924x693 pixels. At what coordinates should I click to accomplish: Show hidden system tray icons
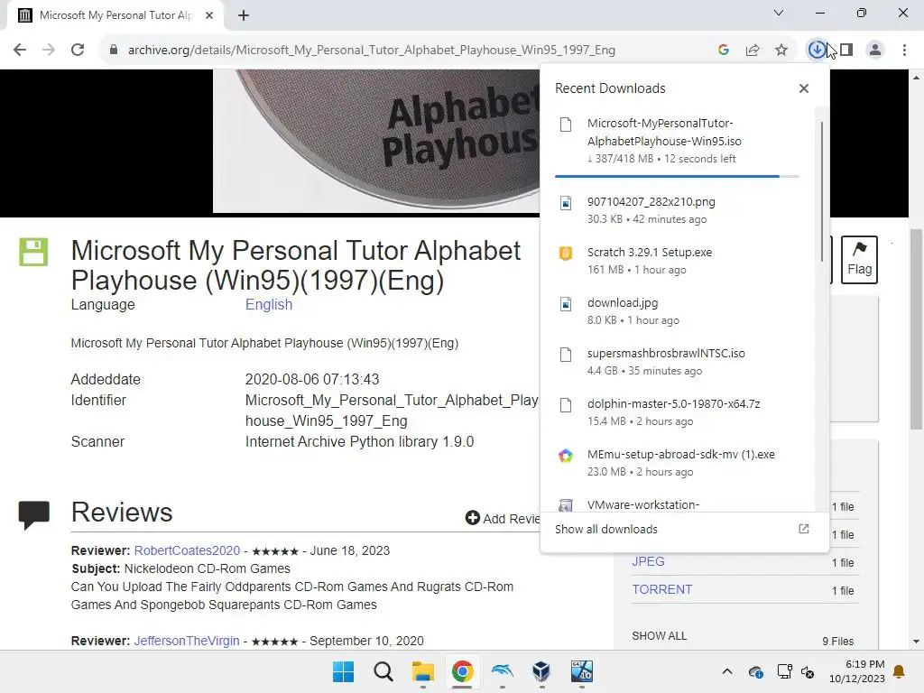(727, 671)
